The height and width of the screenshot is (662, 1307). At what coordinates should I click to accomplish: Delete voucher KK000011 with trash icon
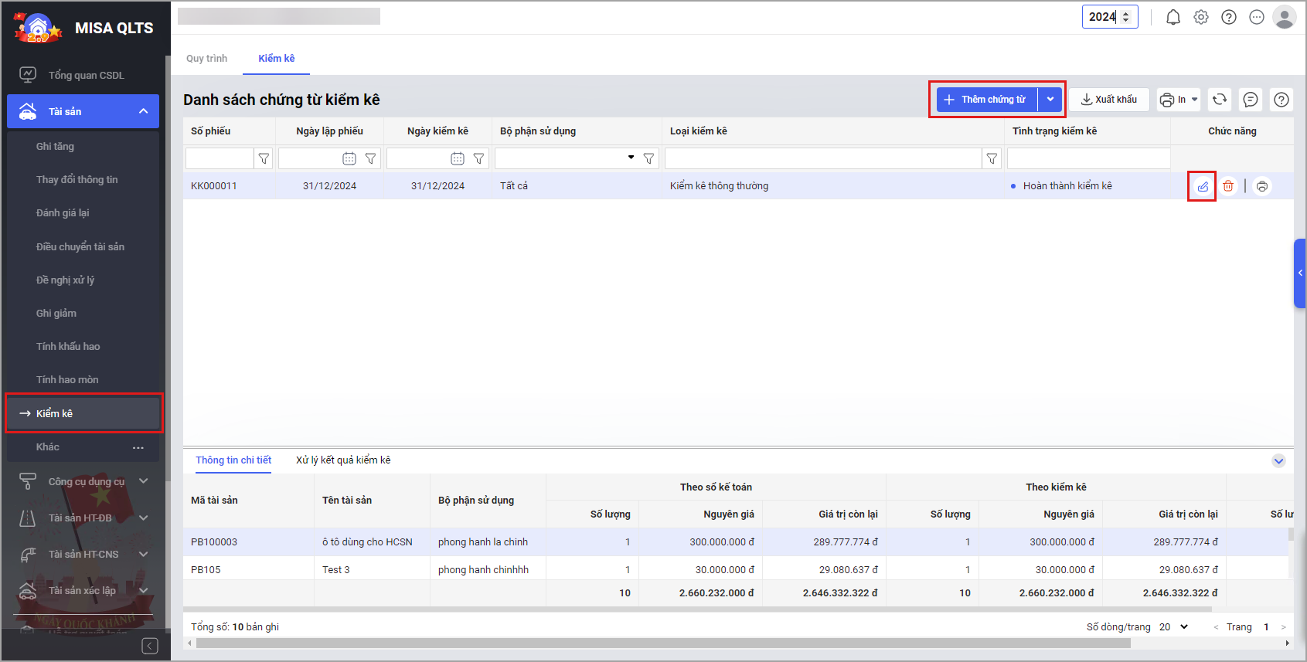[1228, 186]
